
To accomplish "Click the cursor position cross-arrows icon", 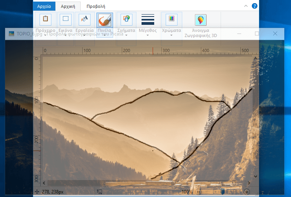I will pyautogui.click(x=37, y=191).
